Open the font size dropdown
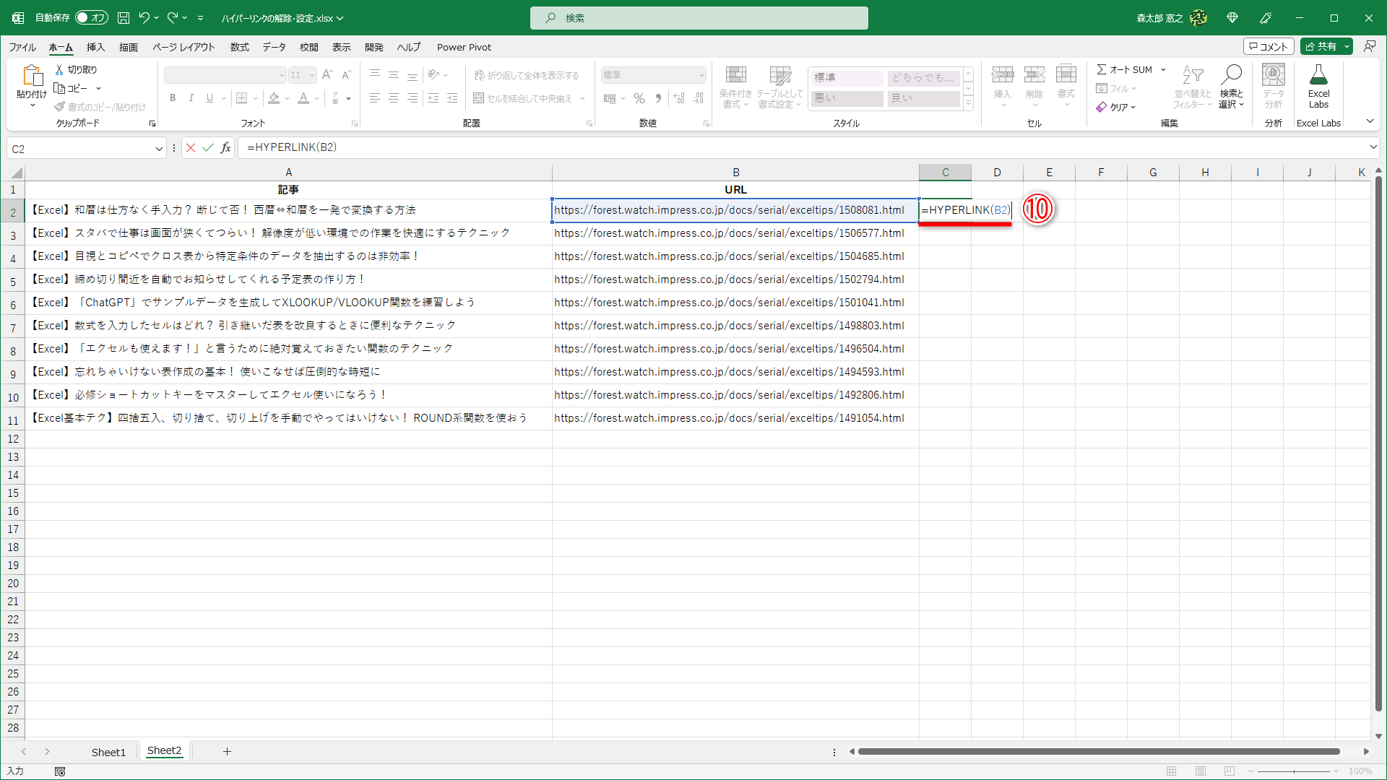1387x780 pixels. 311,74
